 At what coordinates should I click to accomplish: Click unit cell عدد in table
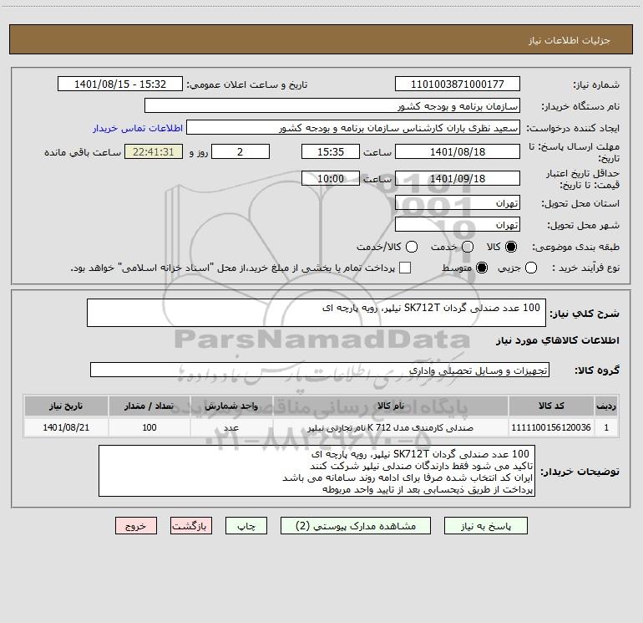(x=231, y=427)
